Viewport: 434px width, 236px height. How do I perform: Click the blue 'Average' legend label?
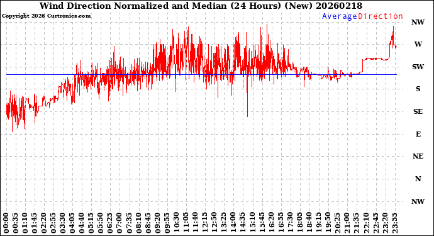[x=340, y=16]
